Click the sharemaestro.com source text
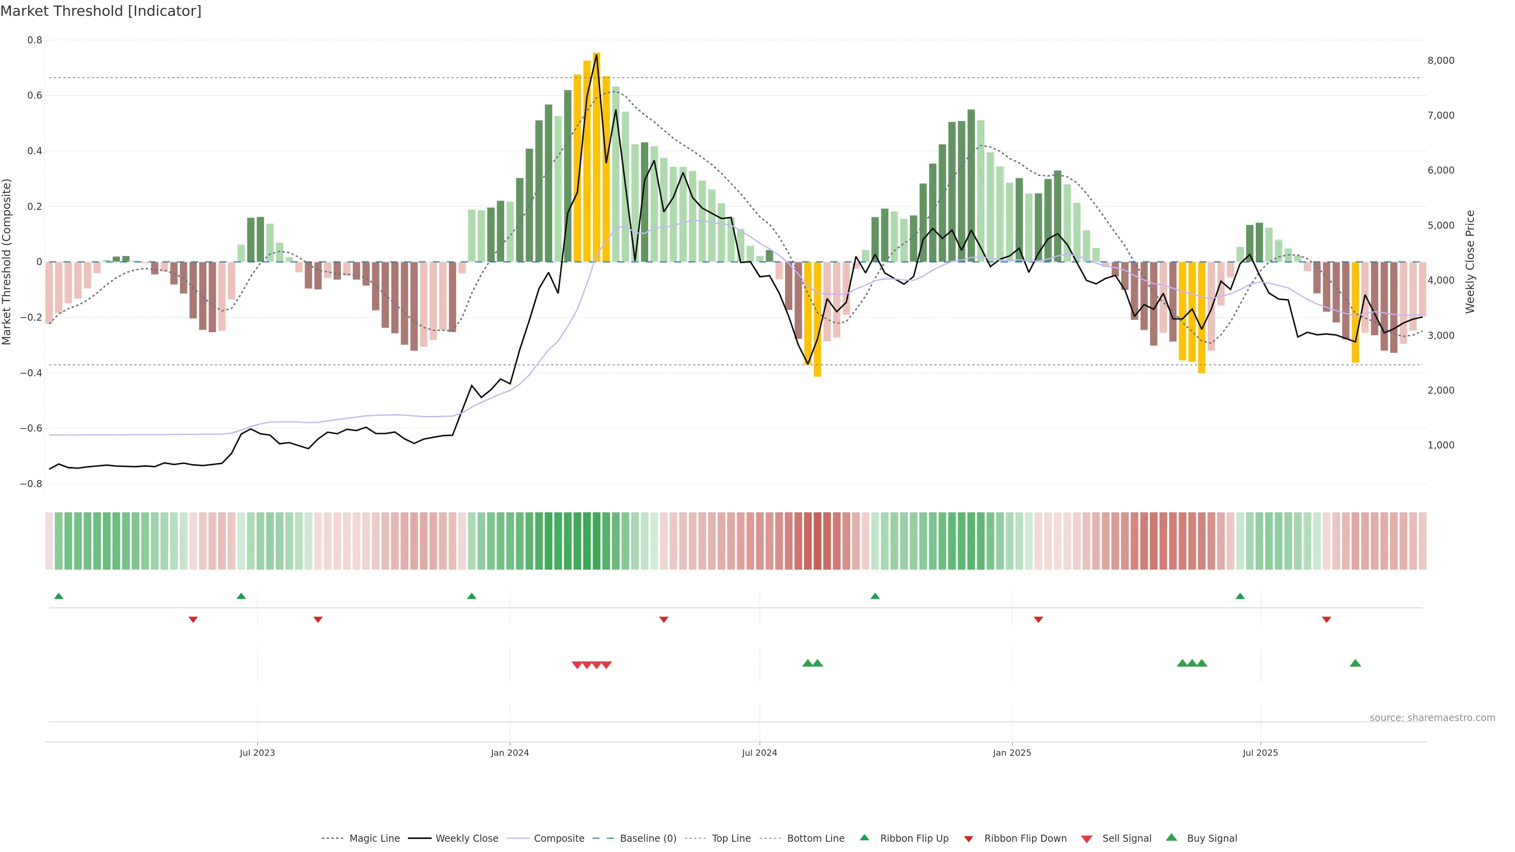The width and height of the screenshot is (1515, 852). point(1432,718)
